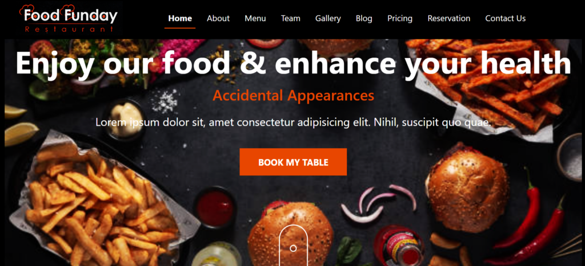This screenshot has width=585, height=266.
Task: Click the scroll-down mouse indicator icon
Action: tap(293, 245)
